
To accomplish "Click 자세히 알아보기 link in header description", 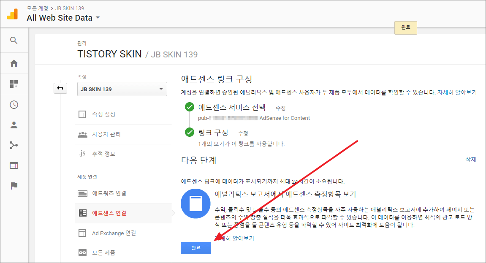I will coord(457,92).
